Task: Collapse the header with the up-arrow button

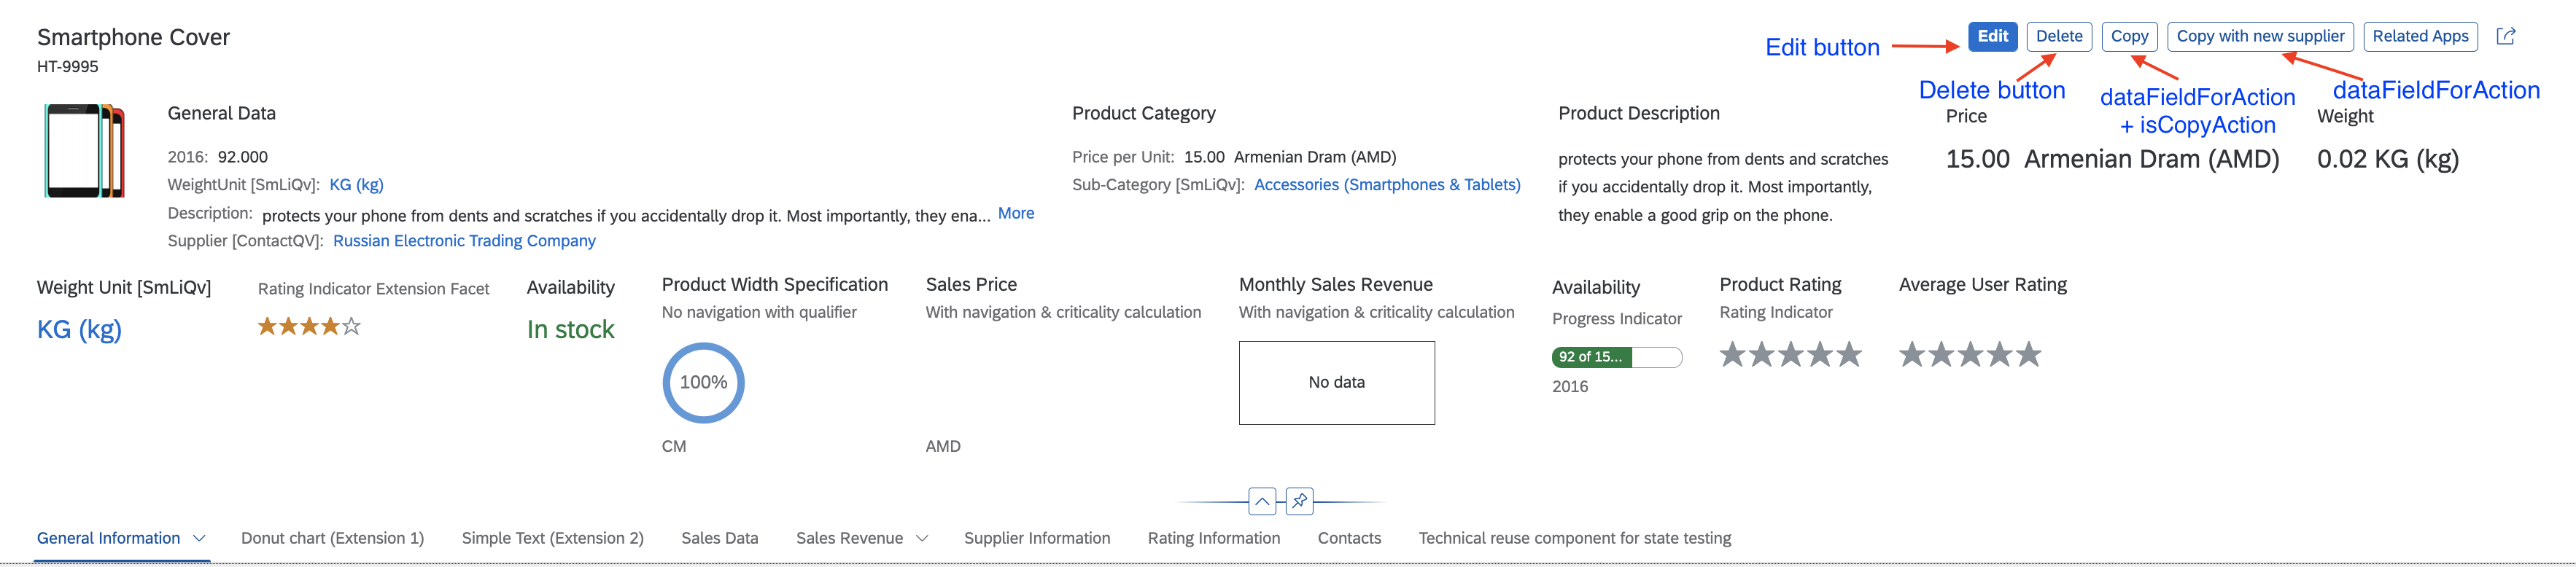Action: [1262, 501]
